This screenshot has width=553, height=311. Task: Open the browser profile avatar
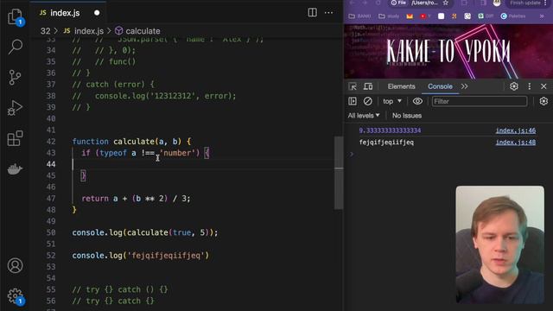(497, 3)
